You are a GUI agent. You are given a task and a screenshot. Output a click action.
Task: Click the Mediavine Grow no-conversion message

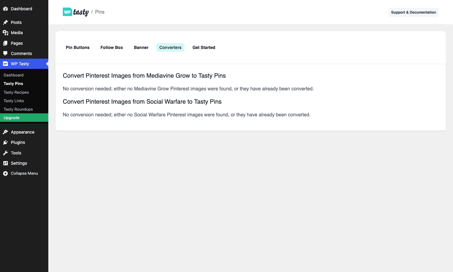point(188,89)
